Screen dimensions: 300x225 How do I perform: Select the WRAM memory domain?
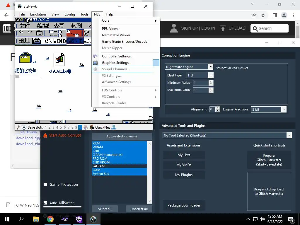pyautogui.click(x=120, y=147)
